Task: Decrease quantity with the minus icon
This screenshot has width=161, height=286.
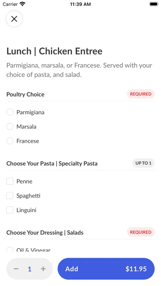Action: pyautogui.click(x=16, y=269)
